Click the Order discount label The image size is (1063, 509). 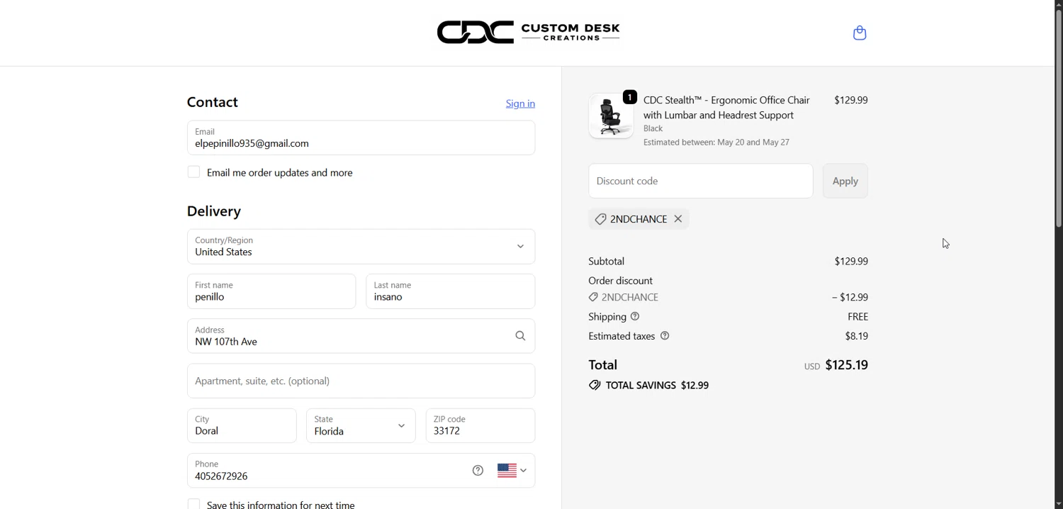coord(620,281)
